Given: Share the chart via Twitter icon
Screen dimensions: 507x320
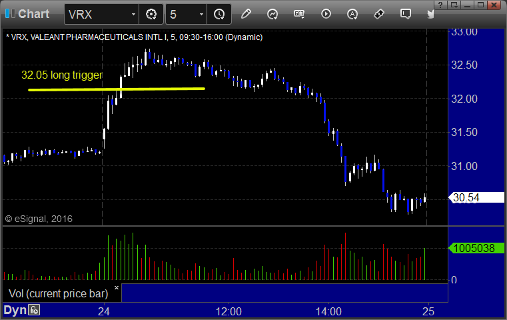Looking at the screenshot, I should tap(430, 14).
